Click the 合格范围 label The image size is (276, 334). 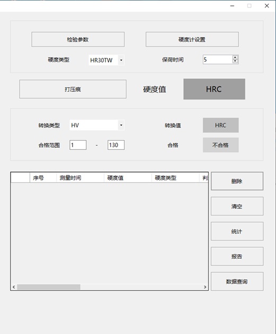(x=49, y=145)
